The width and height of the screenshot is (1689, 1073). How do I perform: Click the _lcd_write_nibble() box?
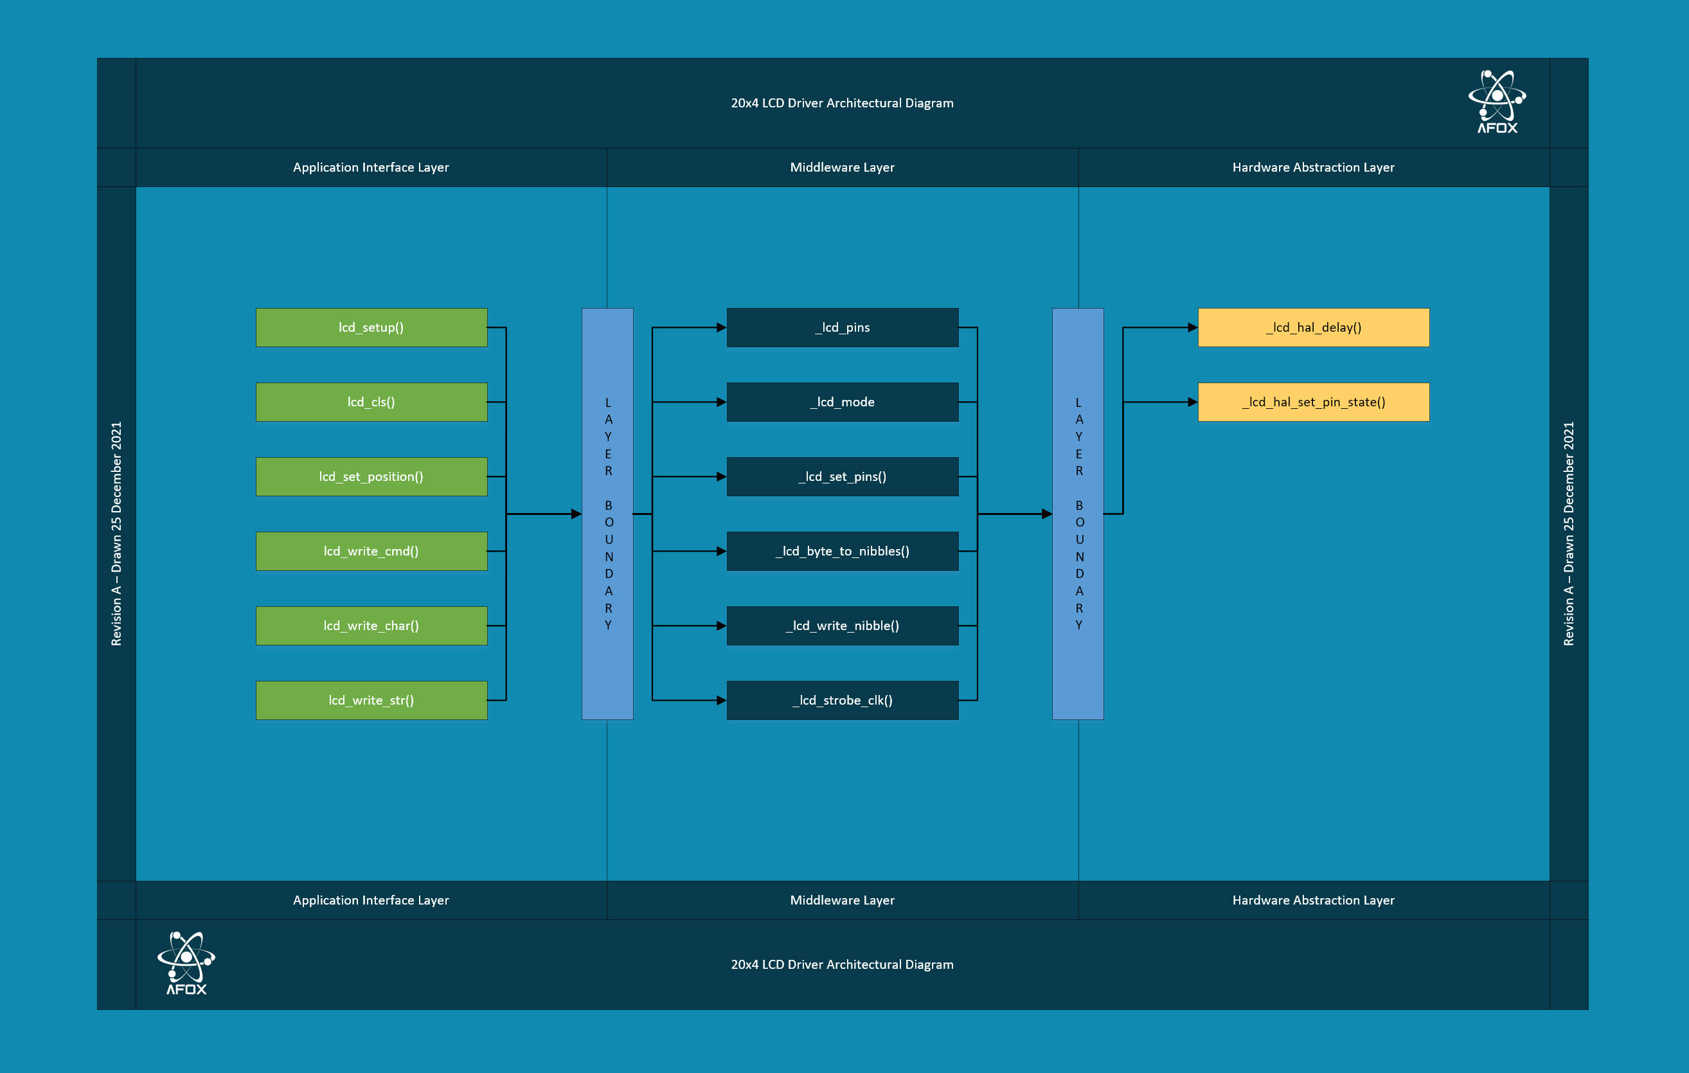click(842, 626)
